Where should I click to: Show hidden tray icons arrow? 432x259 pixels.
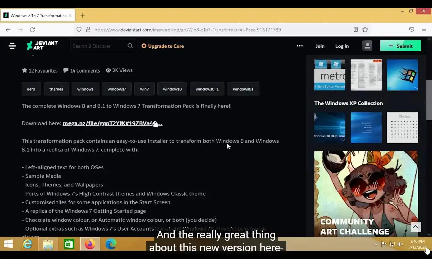[x=376, y=244]
